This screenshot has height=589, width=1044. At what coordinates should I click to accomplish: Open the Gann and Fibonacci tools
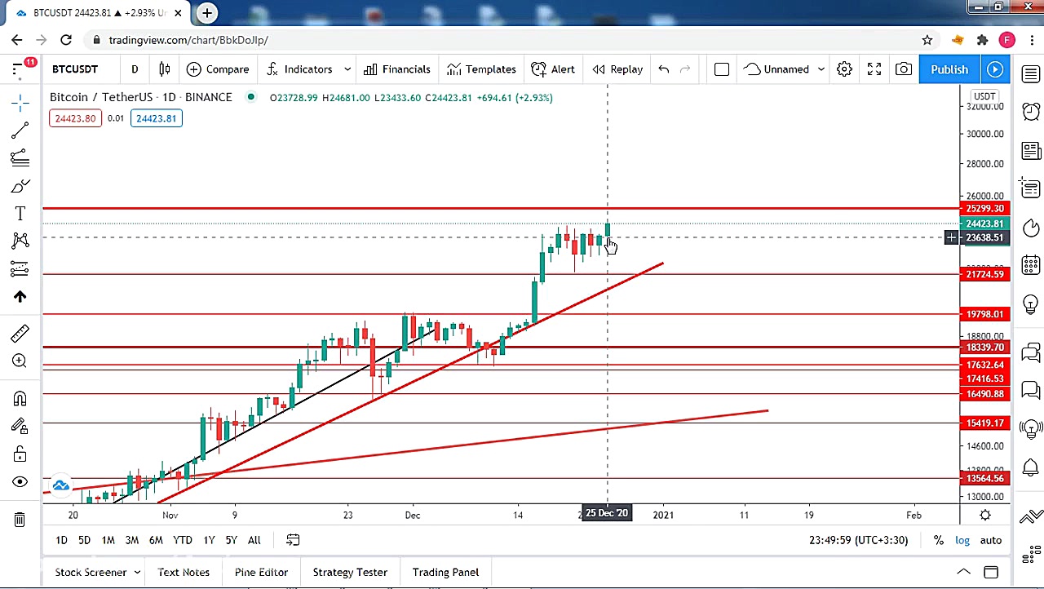tap(20, 158)
